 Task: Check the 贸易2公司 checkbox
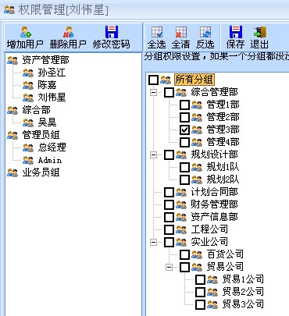[200, 292]
